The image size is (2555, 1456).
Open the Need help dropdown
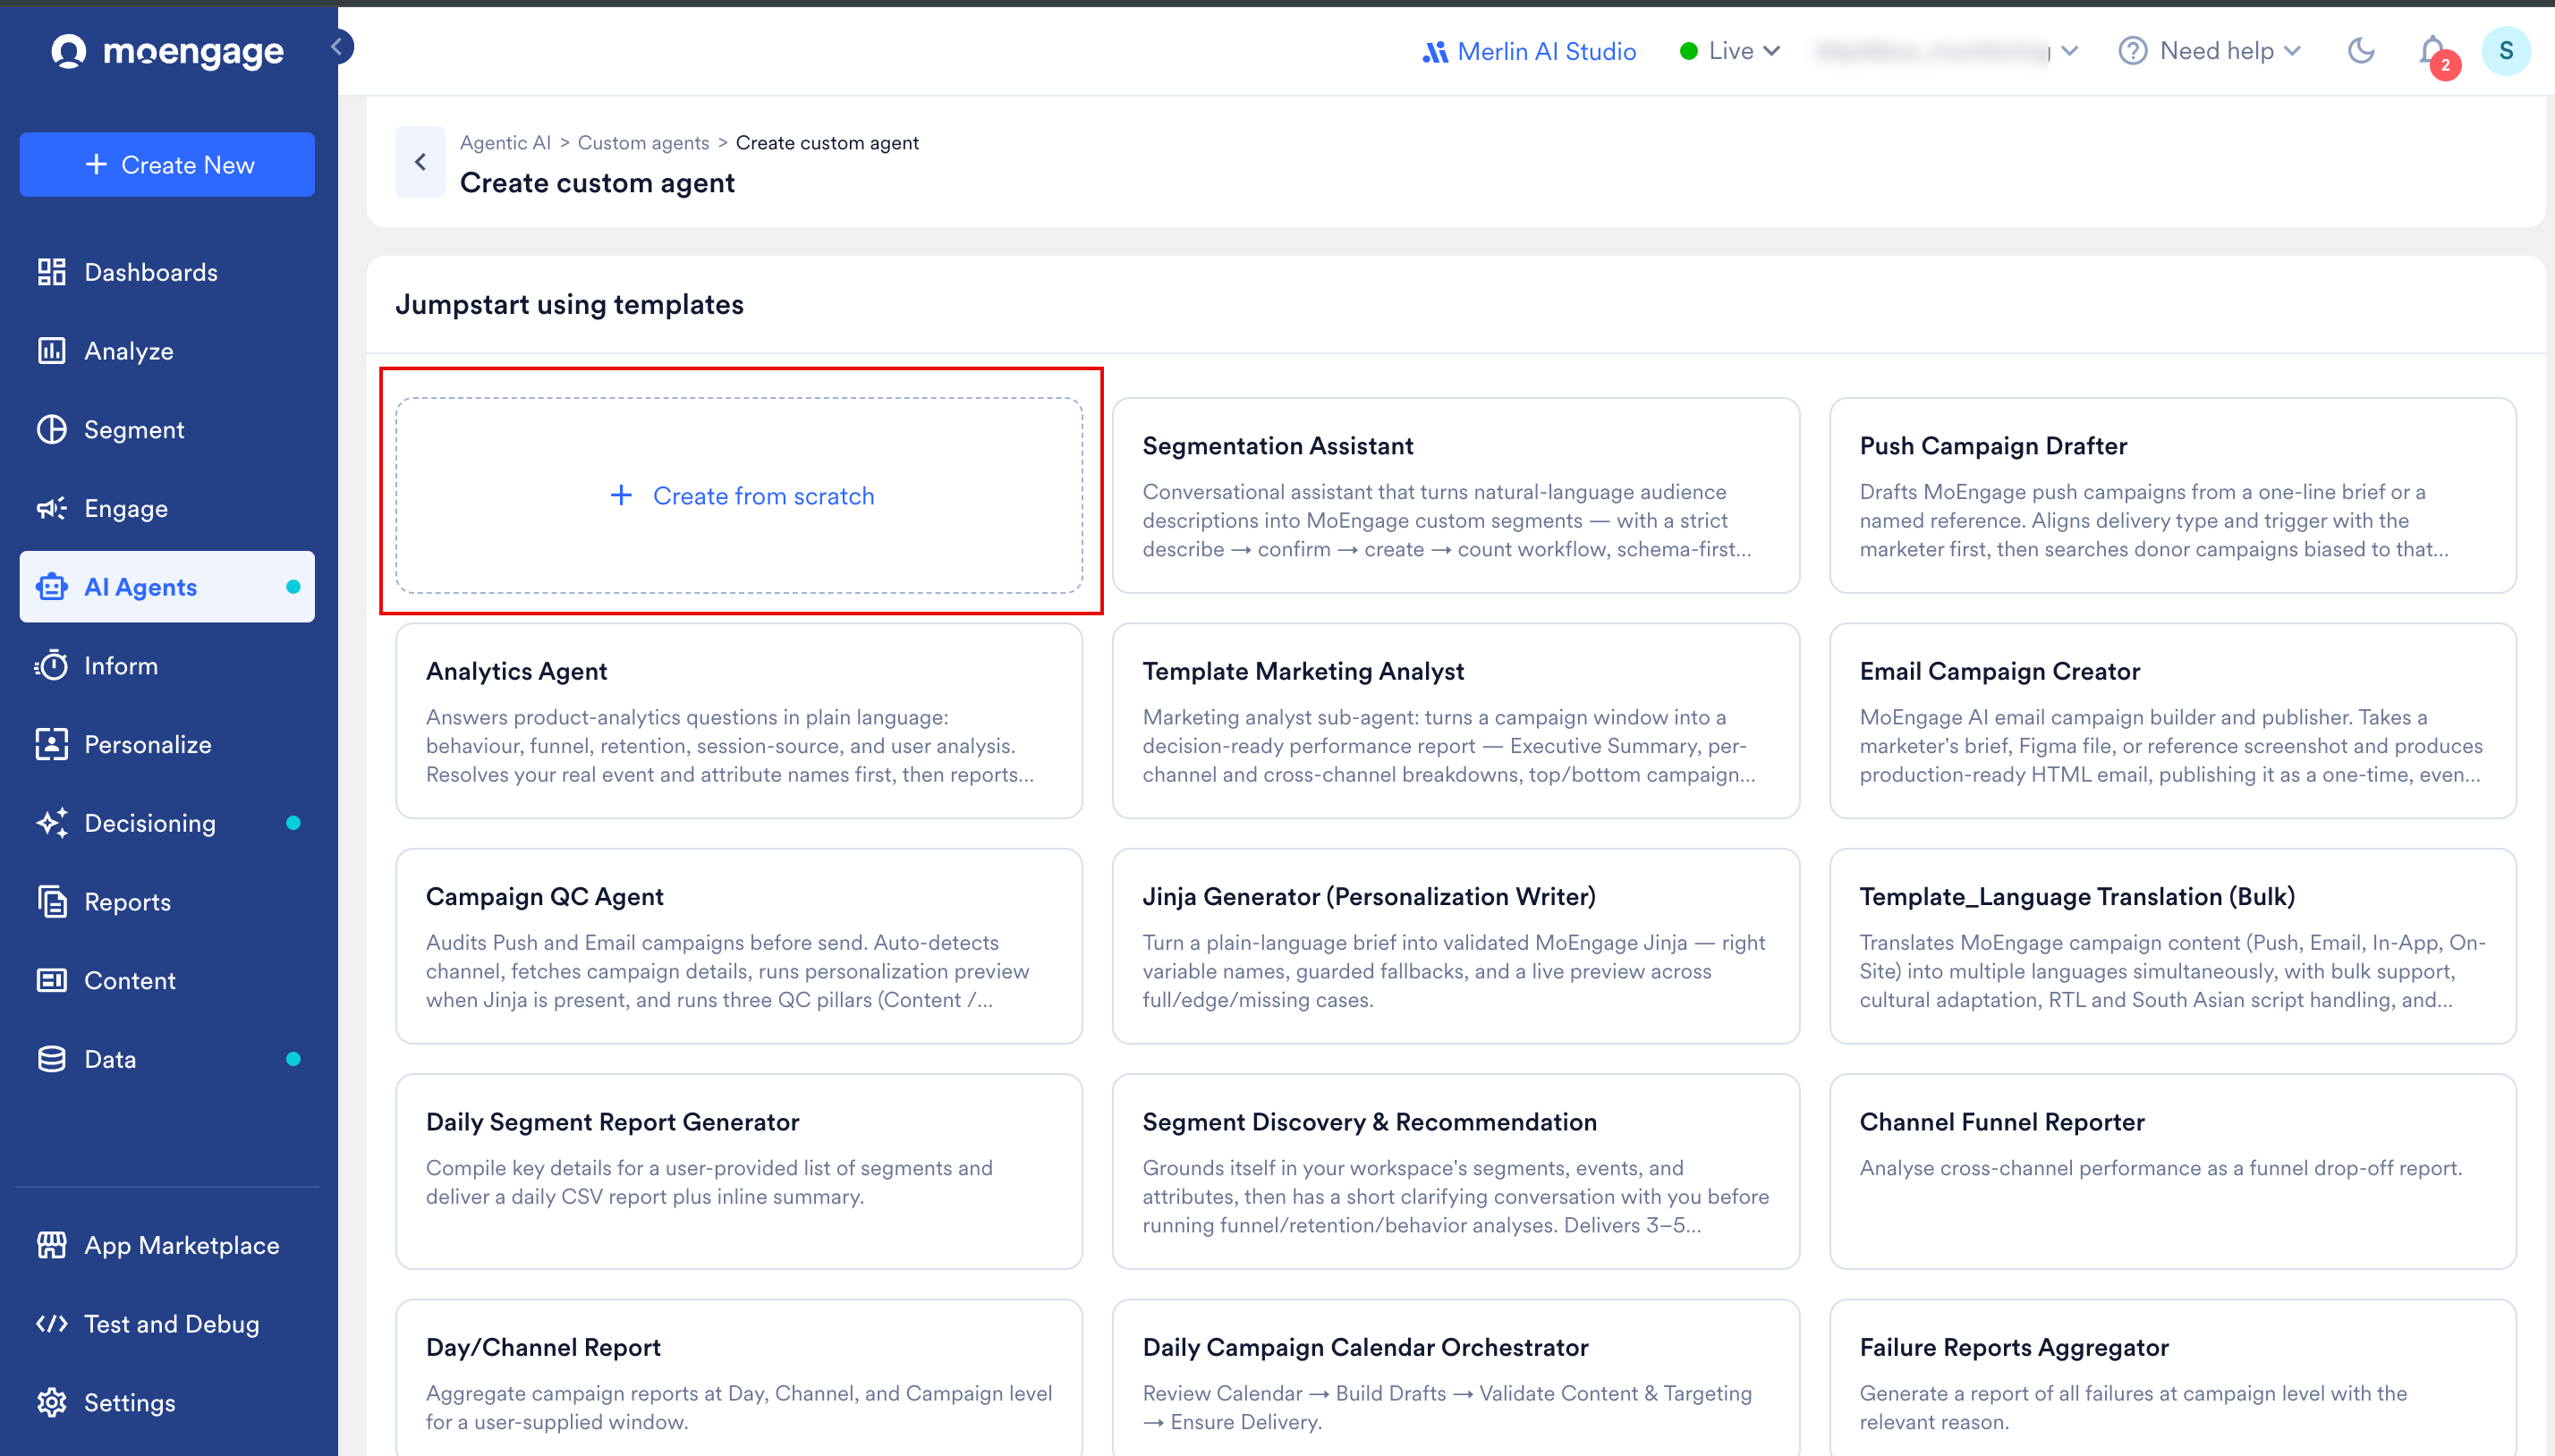click(x=2210, y=51)
